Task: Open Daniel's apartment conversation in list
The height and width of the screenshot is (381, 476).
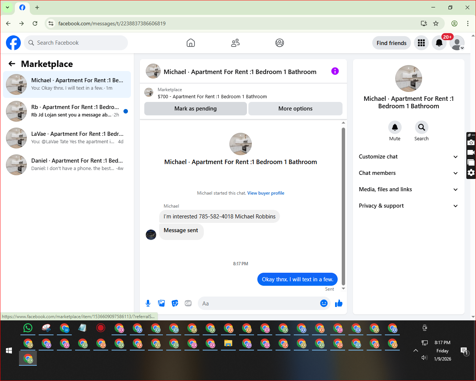Action: tap(67, 165)
